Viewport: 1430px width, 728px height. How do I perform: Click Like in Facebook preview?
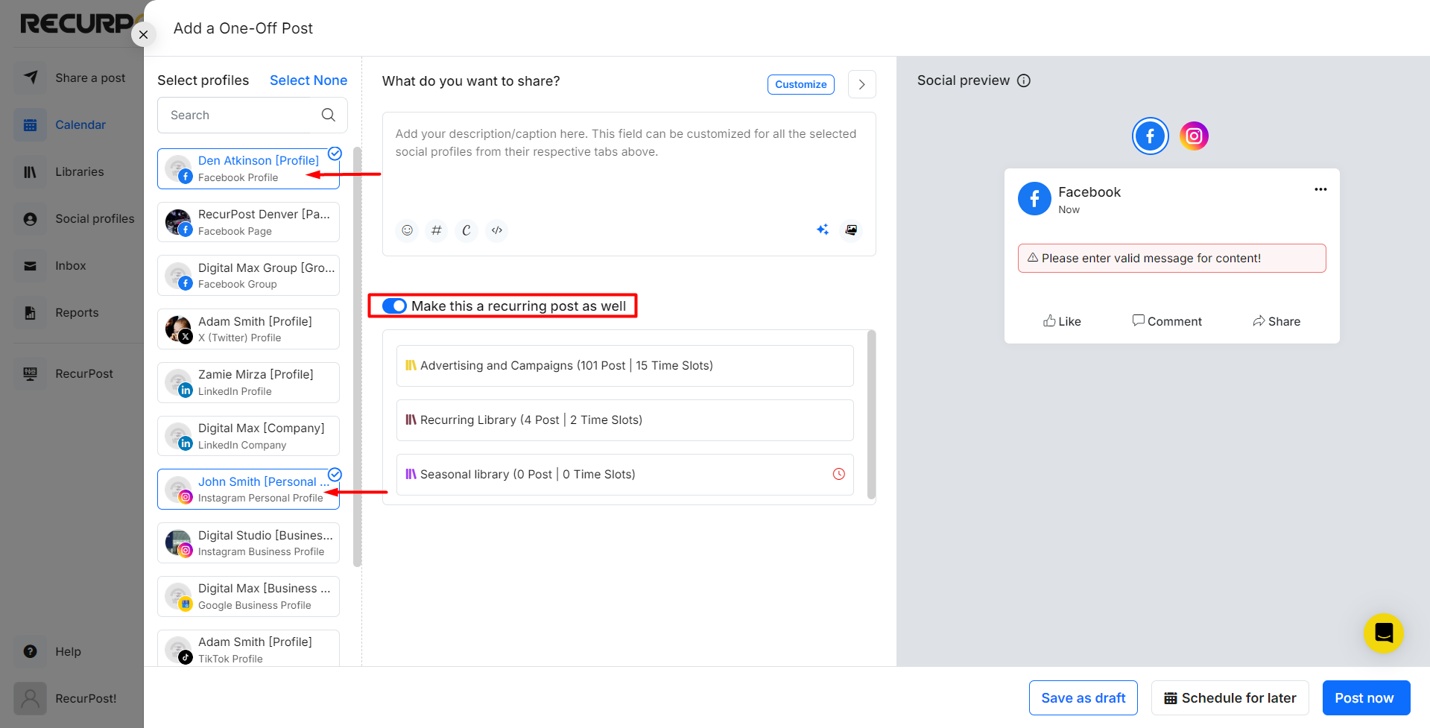tap(1062, 321)
